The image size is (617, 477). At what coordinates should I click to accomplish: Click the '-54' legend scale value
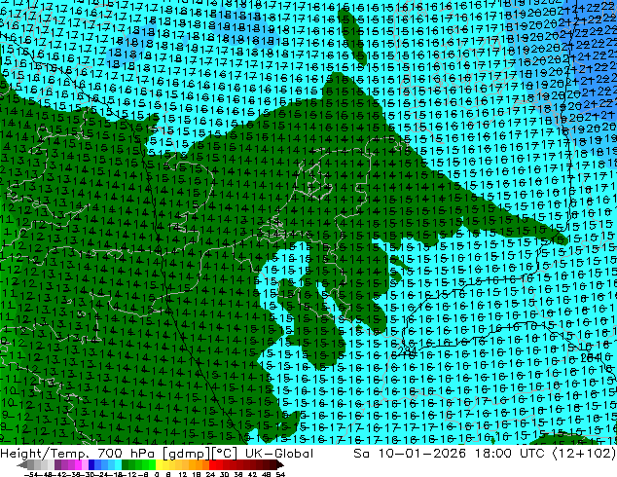(31, 474)
